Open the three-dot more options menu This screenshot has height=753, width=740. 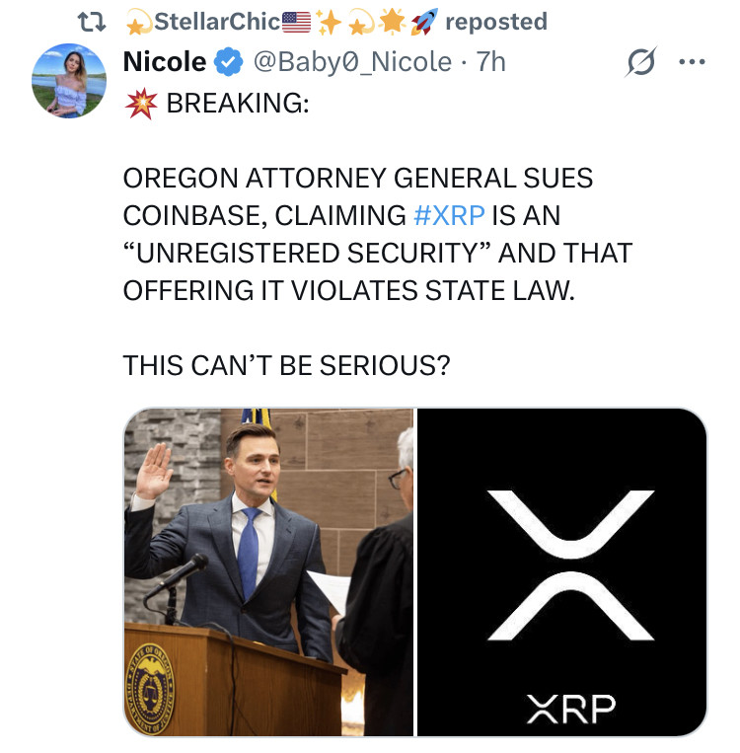pos(692,61)
